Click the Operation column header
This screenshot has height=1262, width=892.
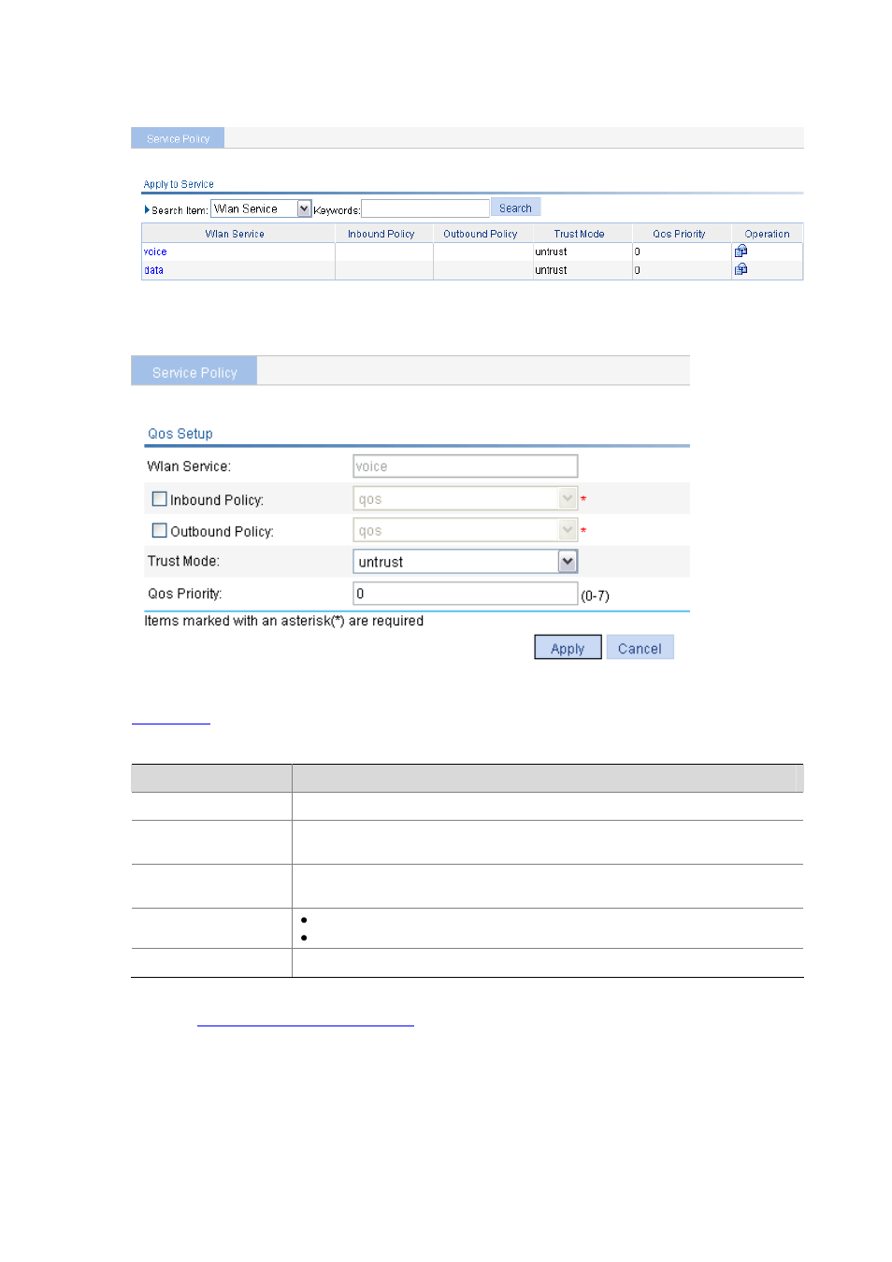pyautogui.click(x=767, y=234)
